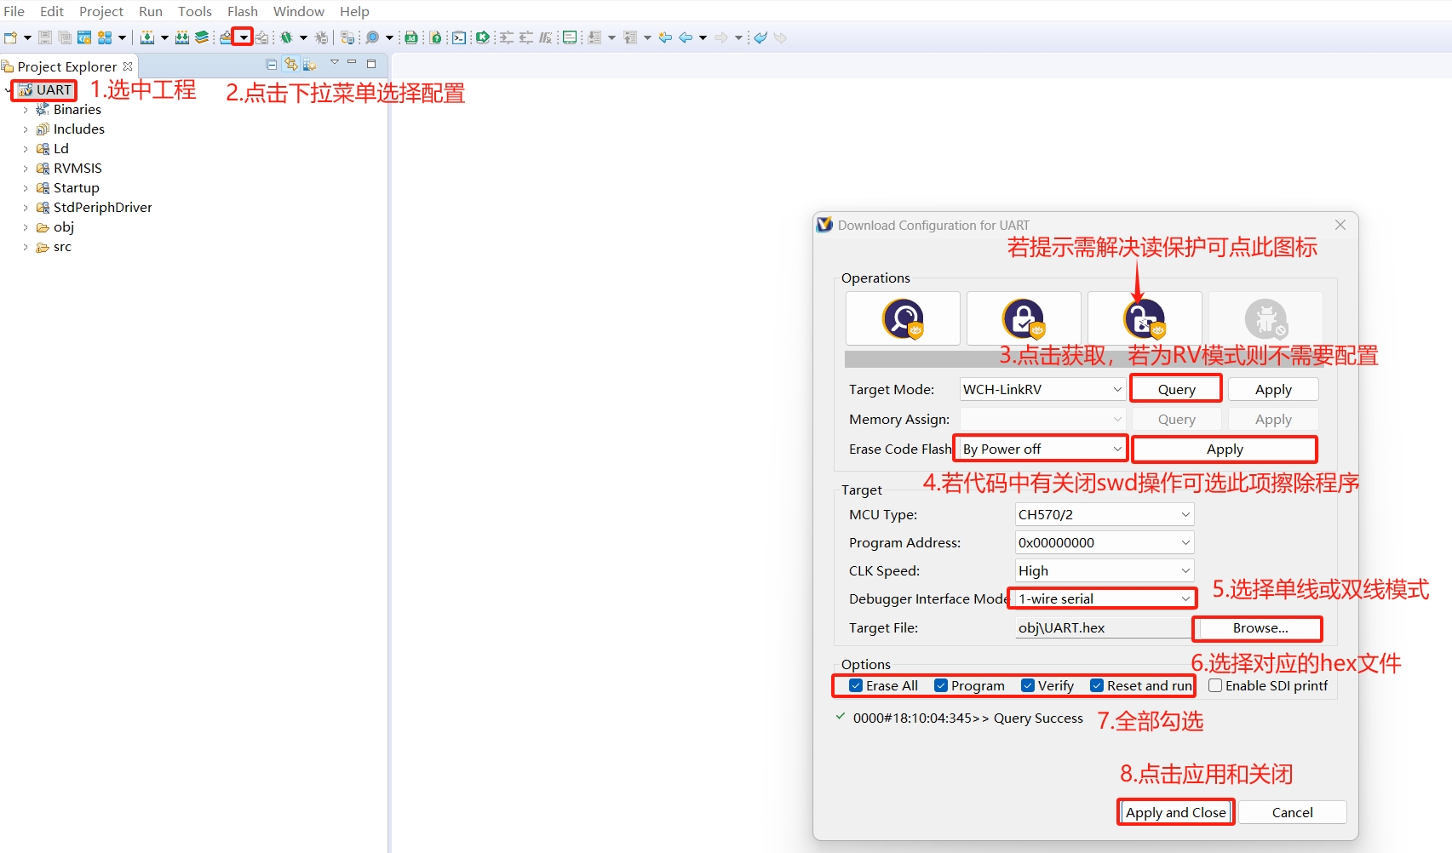Minimize the Project Explorer panel
This screenshot has height=853, width=1452.
click(352, 63)
